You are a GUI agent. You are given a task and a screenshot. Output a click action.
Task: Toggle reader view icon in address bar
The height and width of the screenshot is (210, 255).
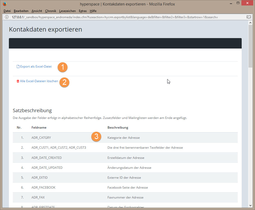click(248, 17)
